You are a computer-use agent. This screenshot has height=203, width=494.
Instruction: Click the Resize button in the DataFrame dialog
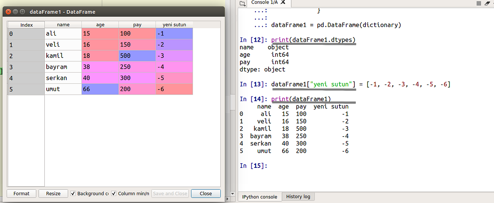[53, 193]
